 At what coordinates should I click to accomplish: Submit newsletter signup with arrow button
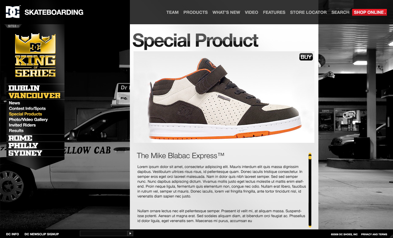130,234
